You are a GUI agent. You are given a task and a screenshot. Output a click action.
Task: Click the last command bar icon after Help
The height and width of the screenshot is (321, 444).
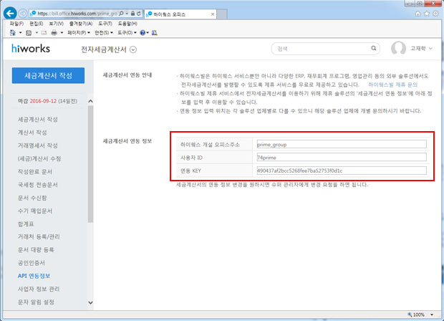154,33
